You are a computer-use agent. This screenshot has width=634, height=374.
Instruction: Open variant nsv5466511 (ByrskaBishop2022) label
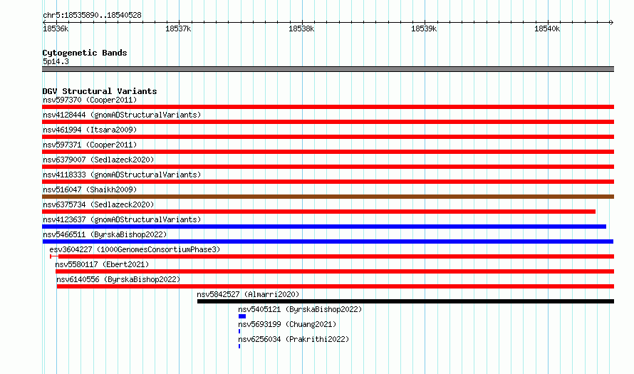point(105,234)
